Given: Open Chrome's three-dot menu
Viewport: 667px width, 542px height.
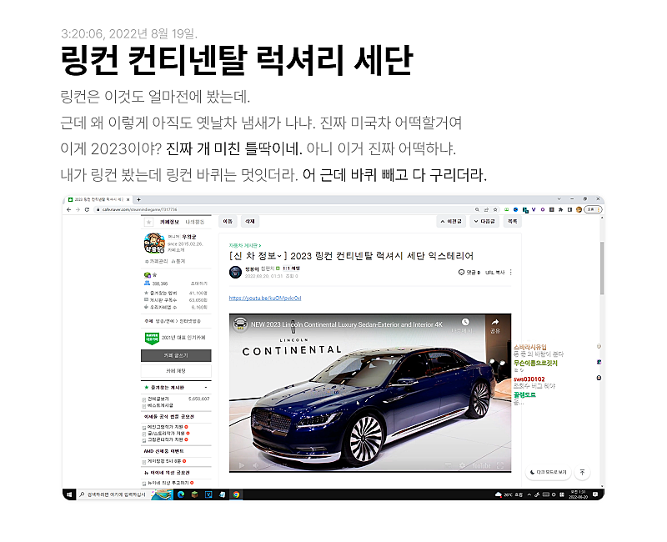Looking at the screenshot, I should point(599,210).
